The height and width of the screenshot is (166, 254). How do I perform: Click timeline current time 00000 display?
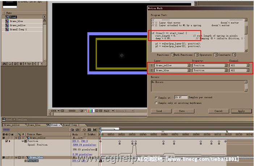7,129
